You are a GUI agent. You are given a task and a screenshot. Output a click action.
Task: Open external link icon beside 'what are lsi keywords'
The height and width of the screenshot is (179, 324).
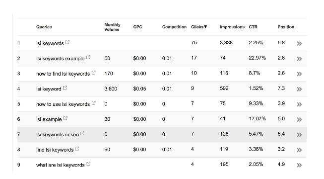point(88,164)
